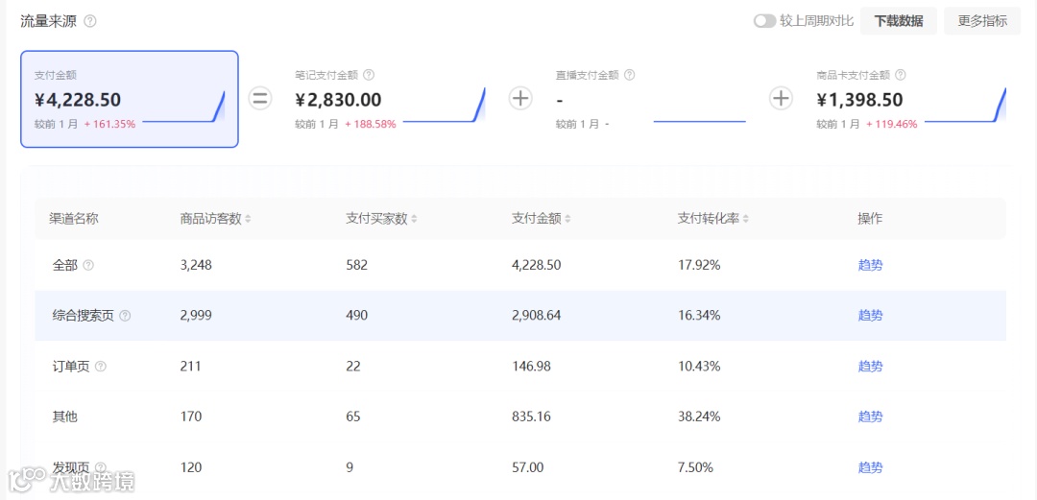Select the 笔记支付金额 metric card

(389, 99)
